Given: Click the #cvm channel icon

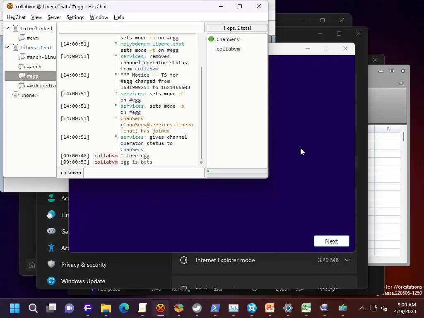Looking at the screenshot, I should tap(22, 38).
